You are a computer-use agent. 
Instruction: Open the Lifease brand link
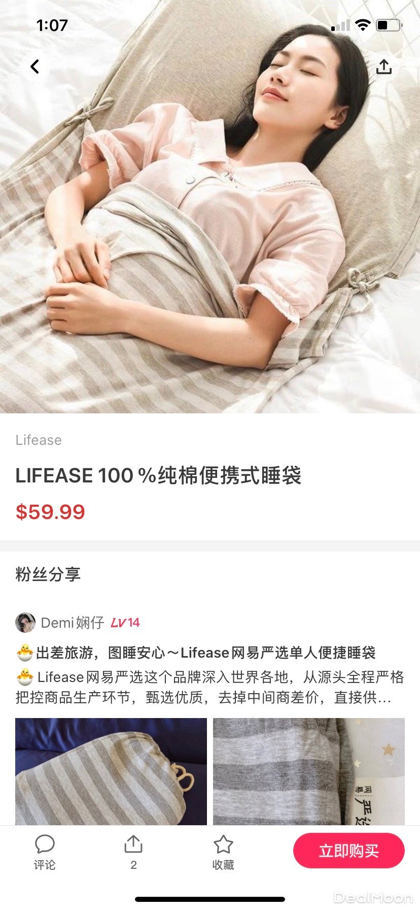click(39, 440)
